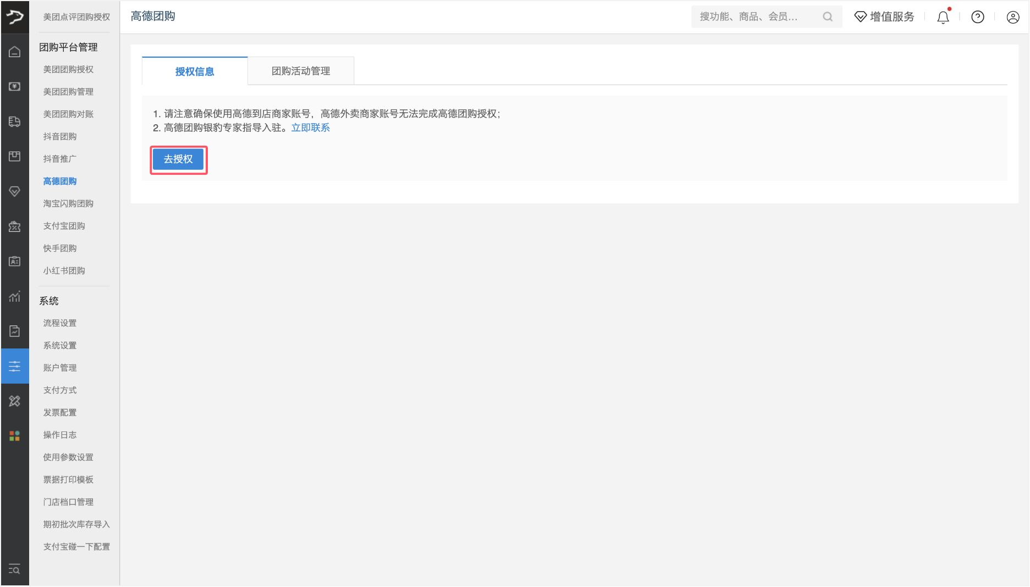Screen dimensions: 1030x587
Task: Open 抖音团购 in the side menu
Action: tap(60, 136)
